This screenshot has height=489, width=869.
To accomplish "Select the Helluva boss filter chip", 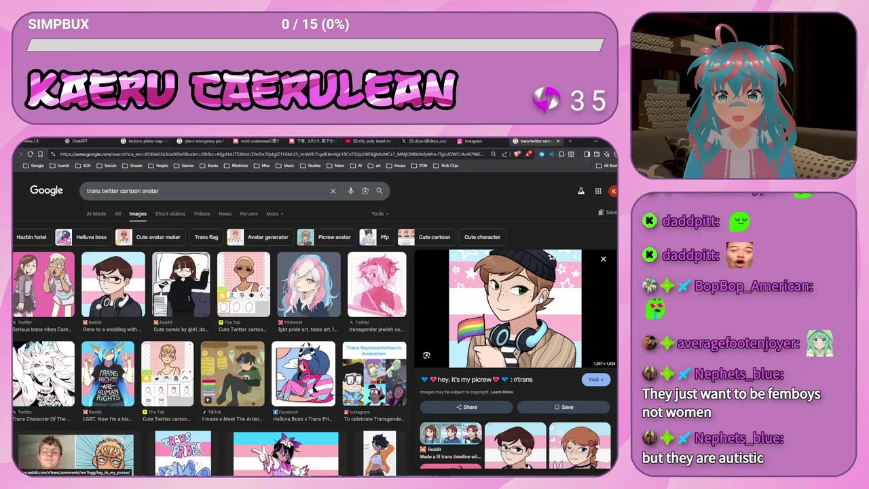I will point(83,237).
